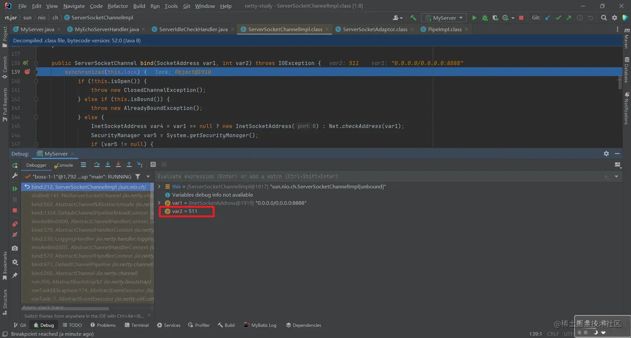Click the editor tabs overflow three-dots
631x338 pixels.
click(x=618, y=30)
